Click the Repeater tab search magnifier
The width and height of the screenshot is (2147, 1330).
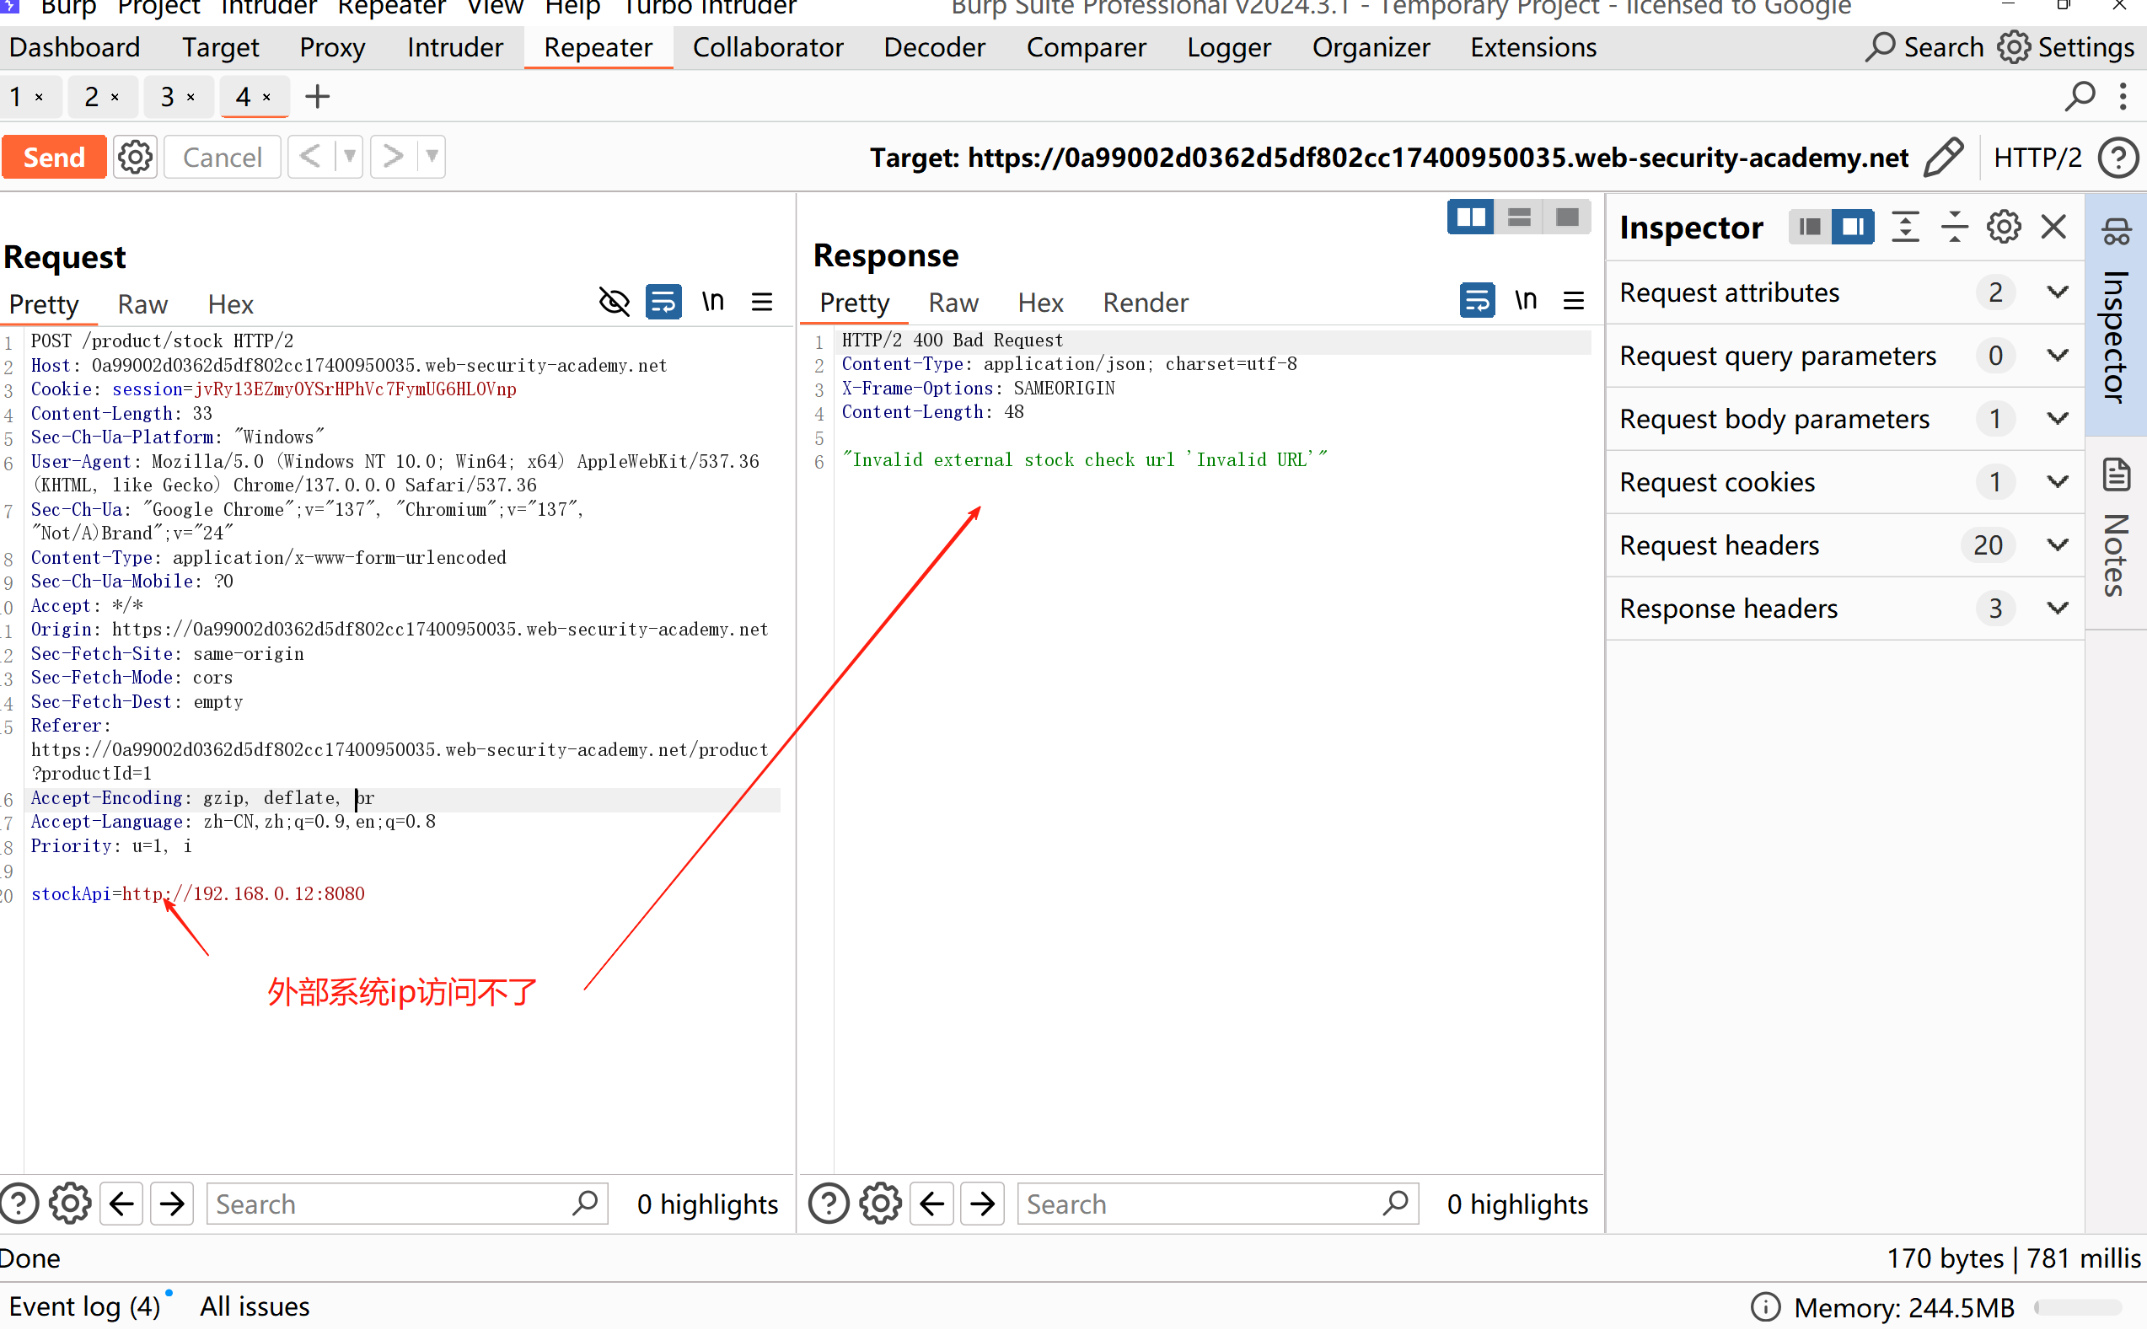point(2080,96)
